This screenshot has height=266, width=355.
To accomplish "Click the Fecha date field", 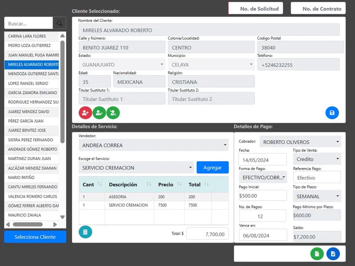I will point(263,160).
